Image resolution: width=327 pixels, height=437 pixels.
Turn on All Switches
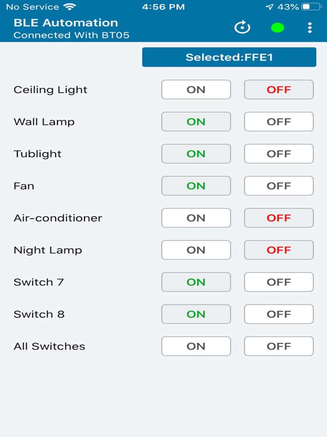(196, 346)
